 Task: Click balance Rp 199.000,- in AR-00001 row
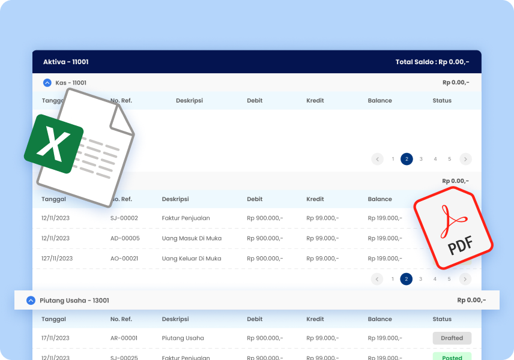(385, 338)
